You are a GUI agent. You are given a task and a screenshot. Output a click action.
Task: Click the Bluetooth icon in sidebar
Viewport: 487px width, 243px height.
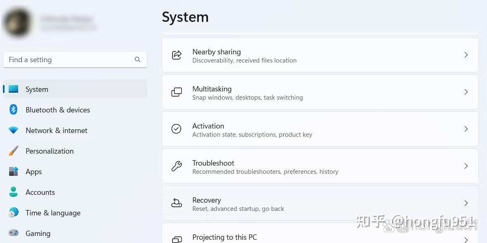(13, 110)
